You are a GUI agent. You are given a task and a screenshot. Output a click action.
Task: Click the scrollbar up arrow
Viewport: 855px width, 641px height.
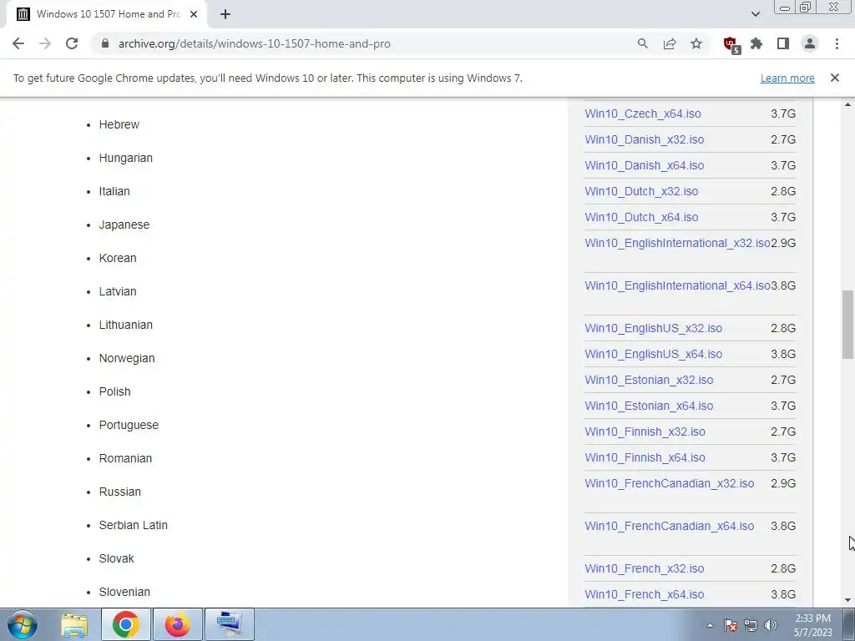tap(847, 104)
